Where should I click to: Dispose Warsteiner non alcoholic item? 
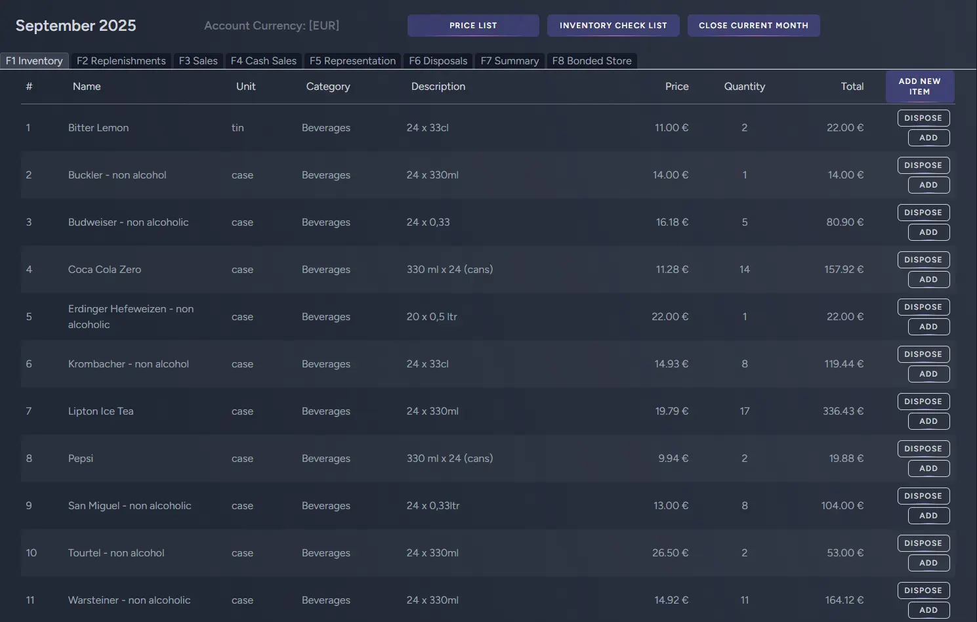(x=923, y=591)
